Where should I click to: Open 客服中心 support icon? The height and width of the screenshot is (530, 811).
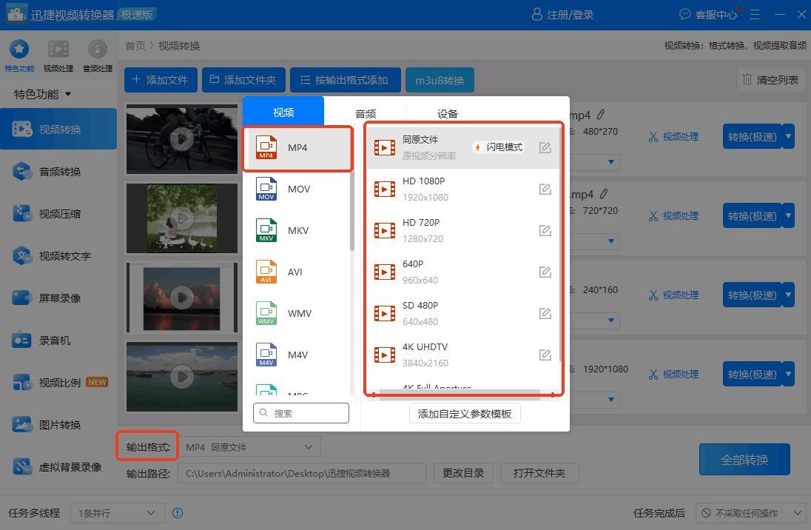point(685,14)
